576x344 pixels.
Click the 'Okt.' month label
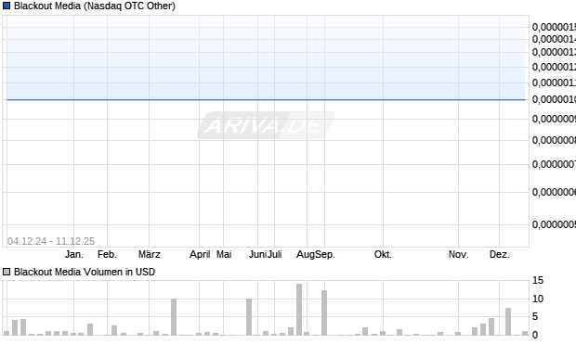coord(383,254)
